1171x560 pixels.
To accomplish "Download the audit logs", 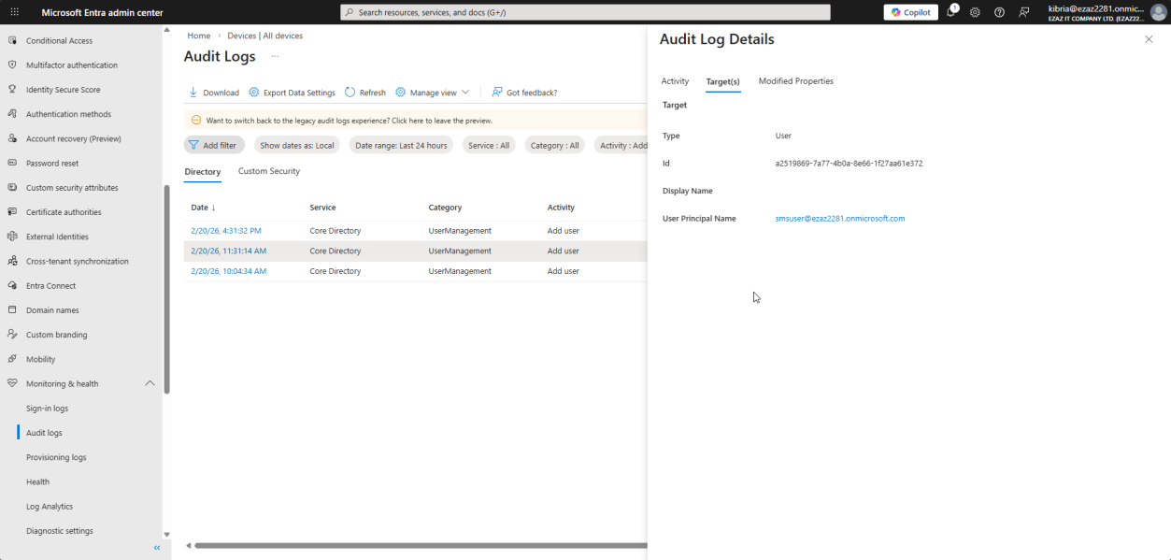I will (214, 93).
